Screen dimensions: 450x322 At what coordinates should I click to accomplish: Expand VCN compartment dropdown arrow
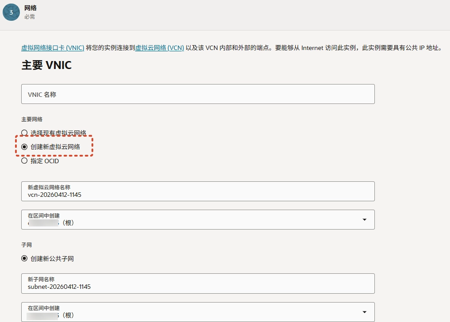coord(364,220)
